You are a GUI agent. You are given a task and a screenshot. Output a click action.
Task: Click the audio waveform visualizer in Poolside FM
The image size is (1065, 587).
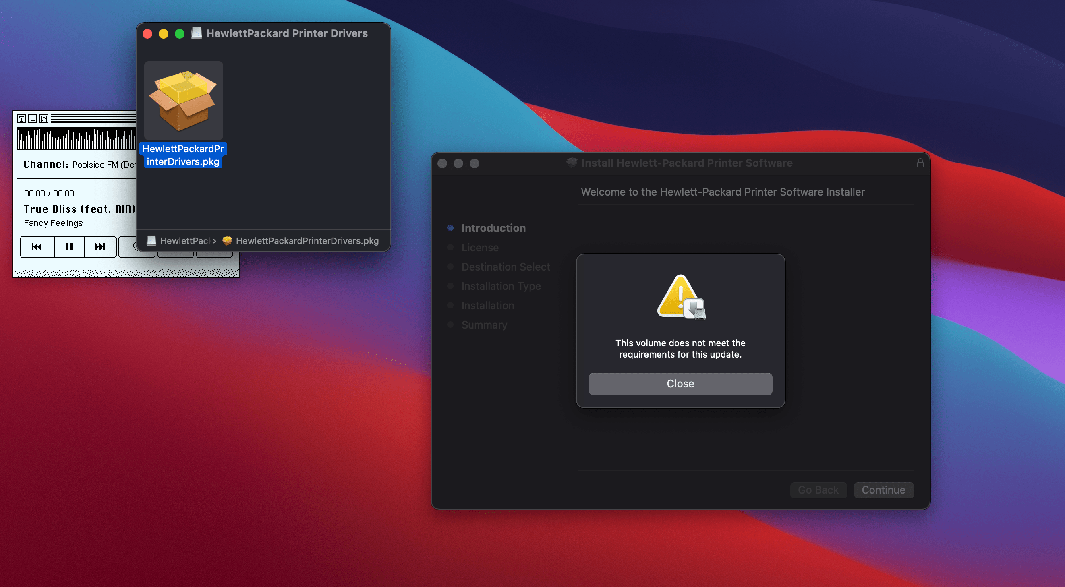pyautogui.click(x=77, y=139)
